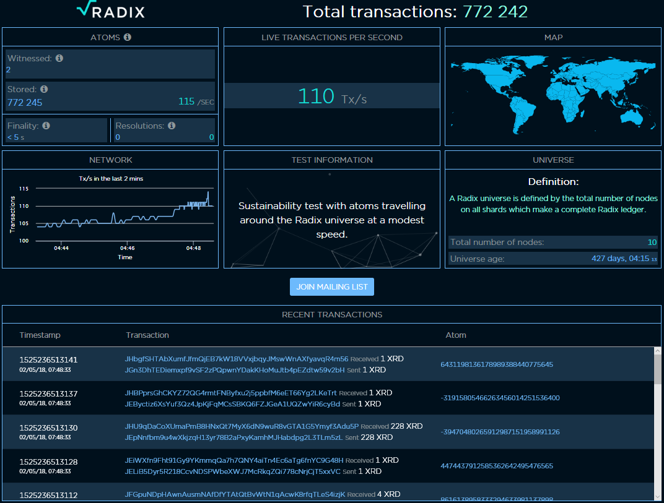Screen dimensions: 664x503
Task: Open address starting with JHBPprsGhCKYZ72
Action: (231, 393)
